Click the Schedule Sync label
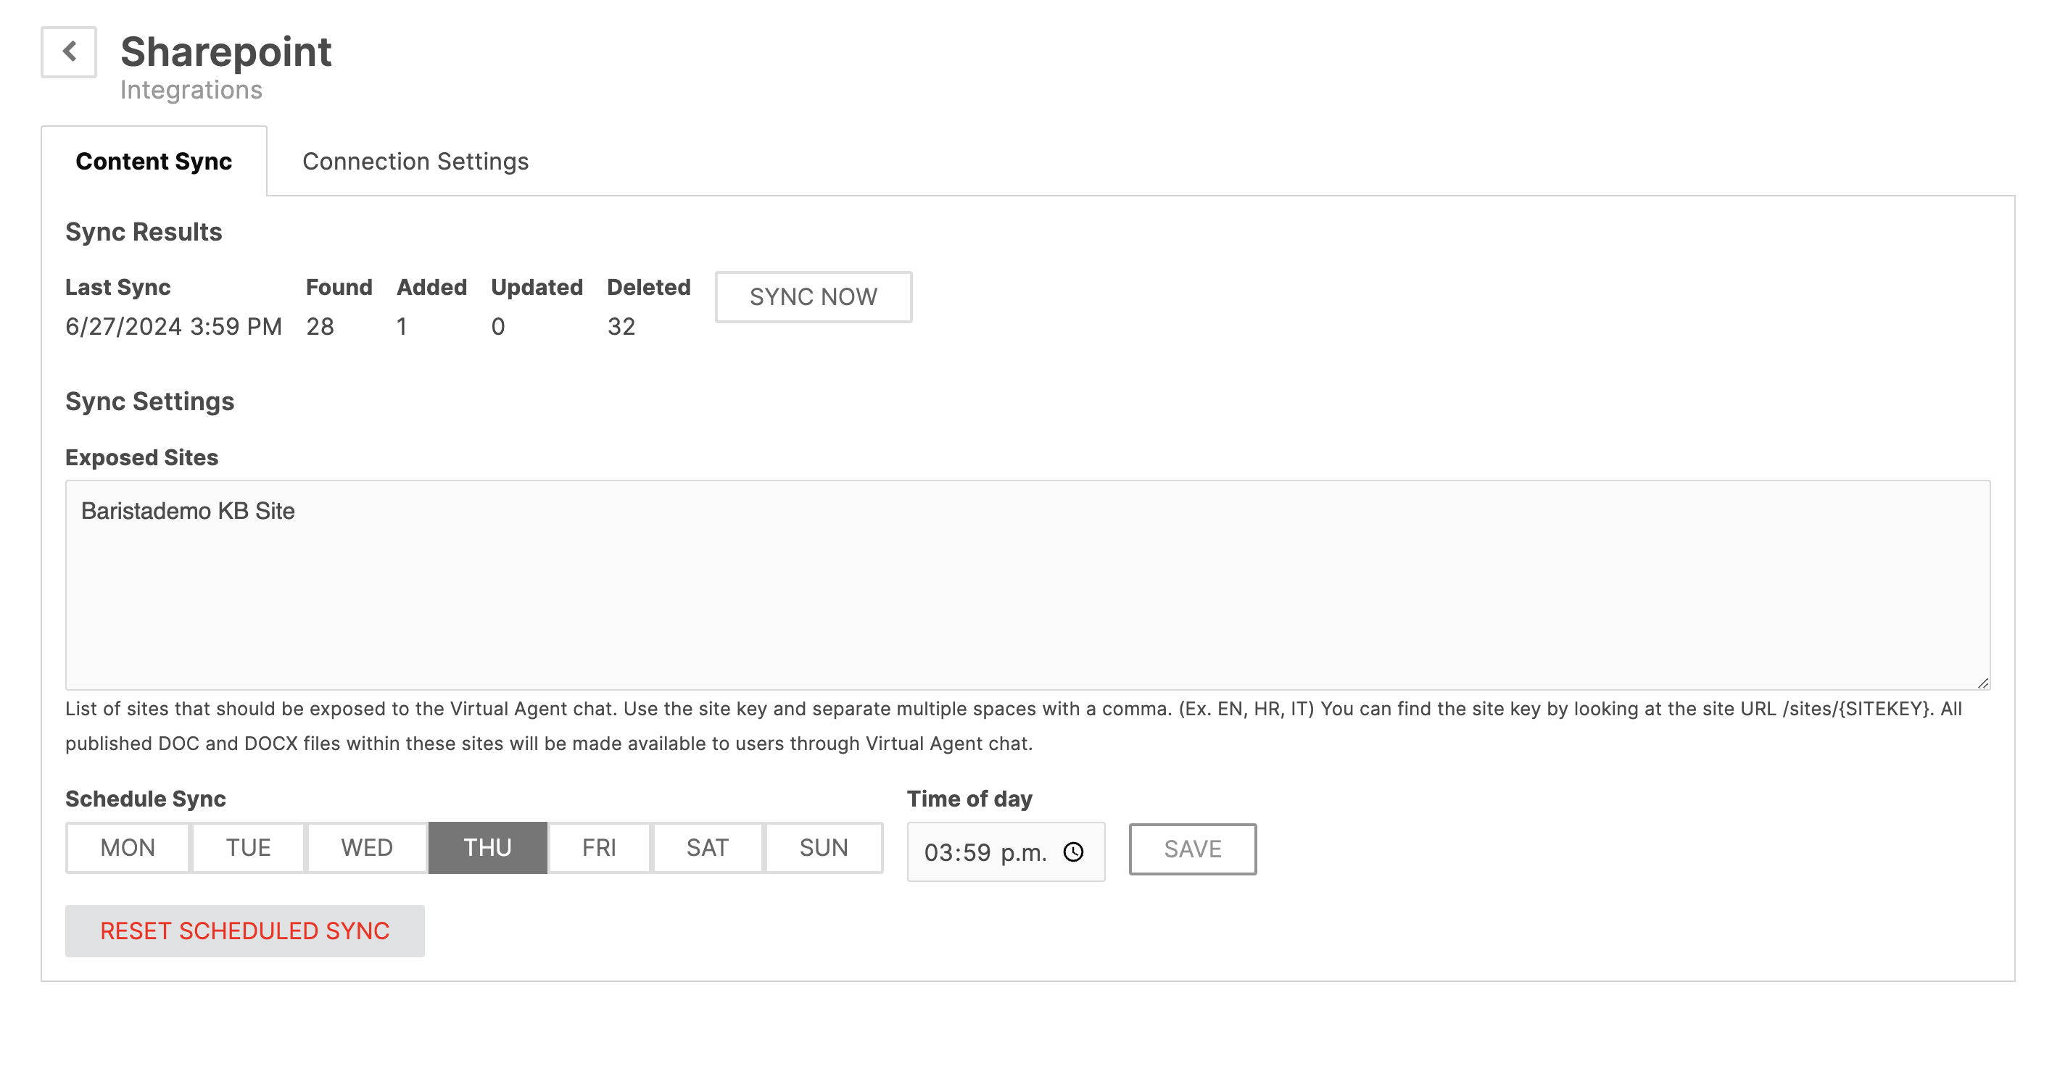Viewport: 2052px width, 1074px height. coord(146,799)
